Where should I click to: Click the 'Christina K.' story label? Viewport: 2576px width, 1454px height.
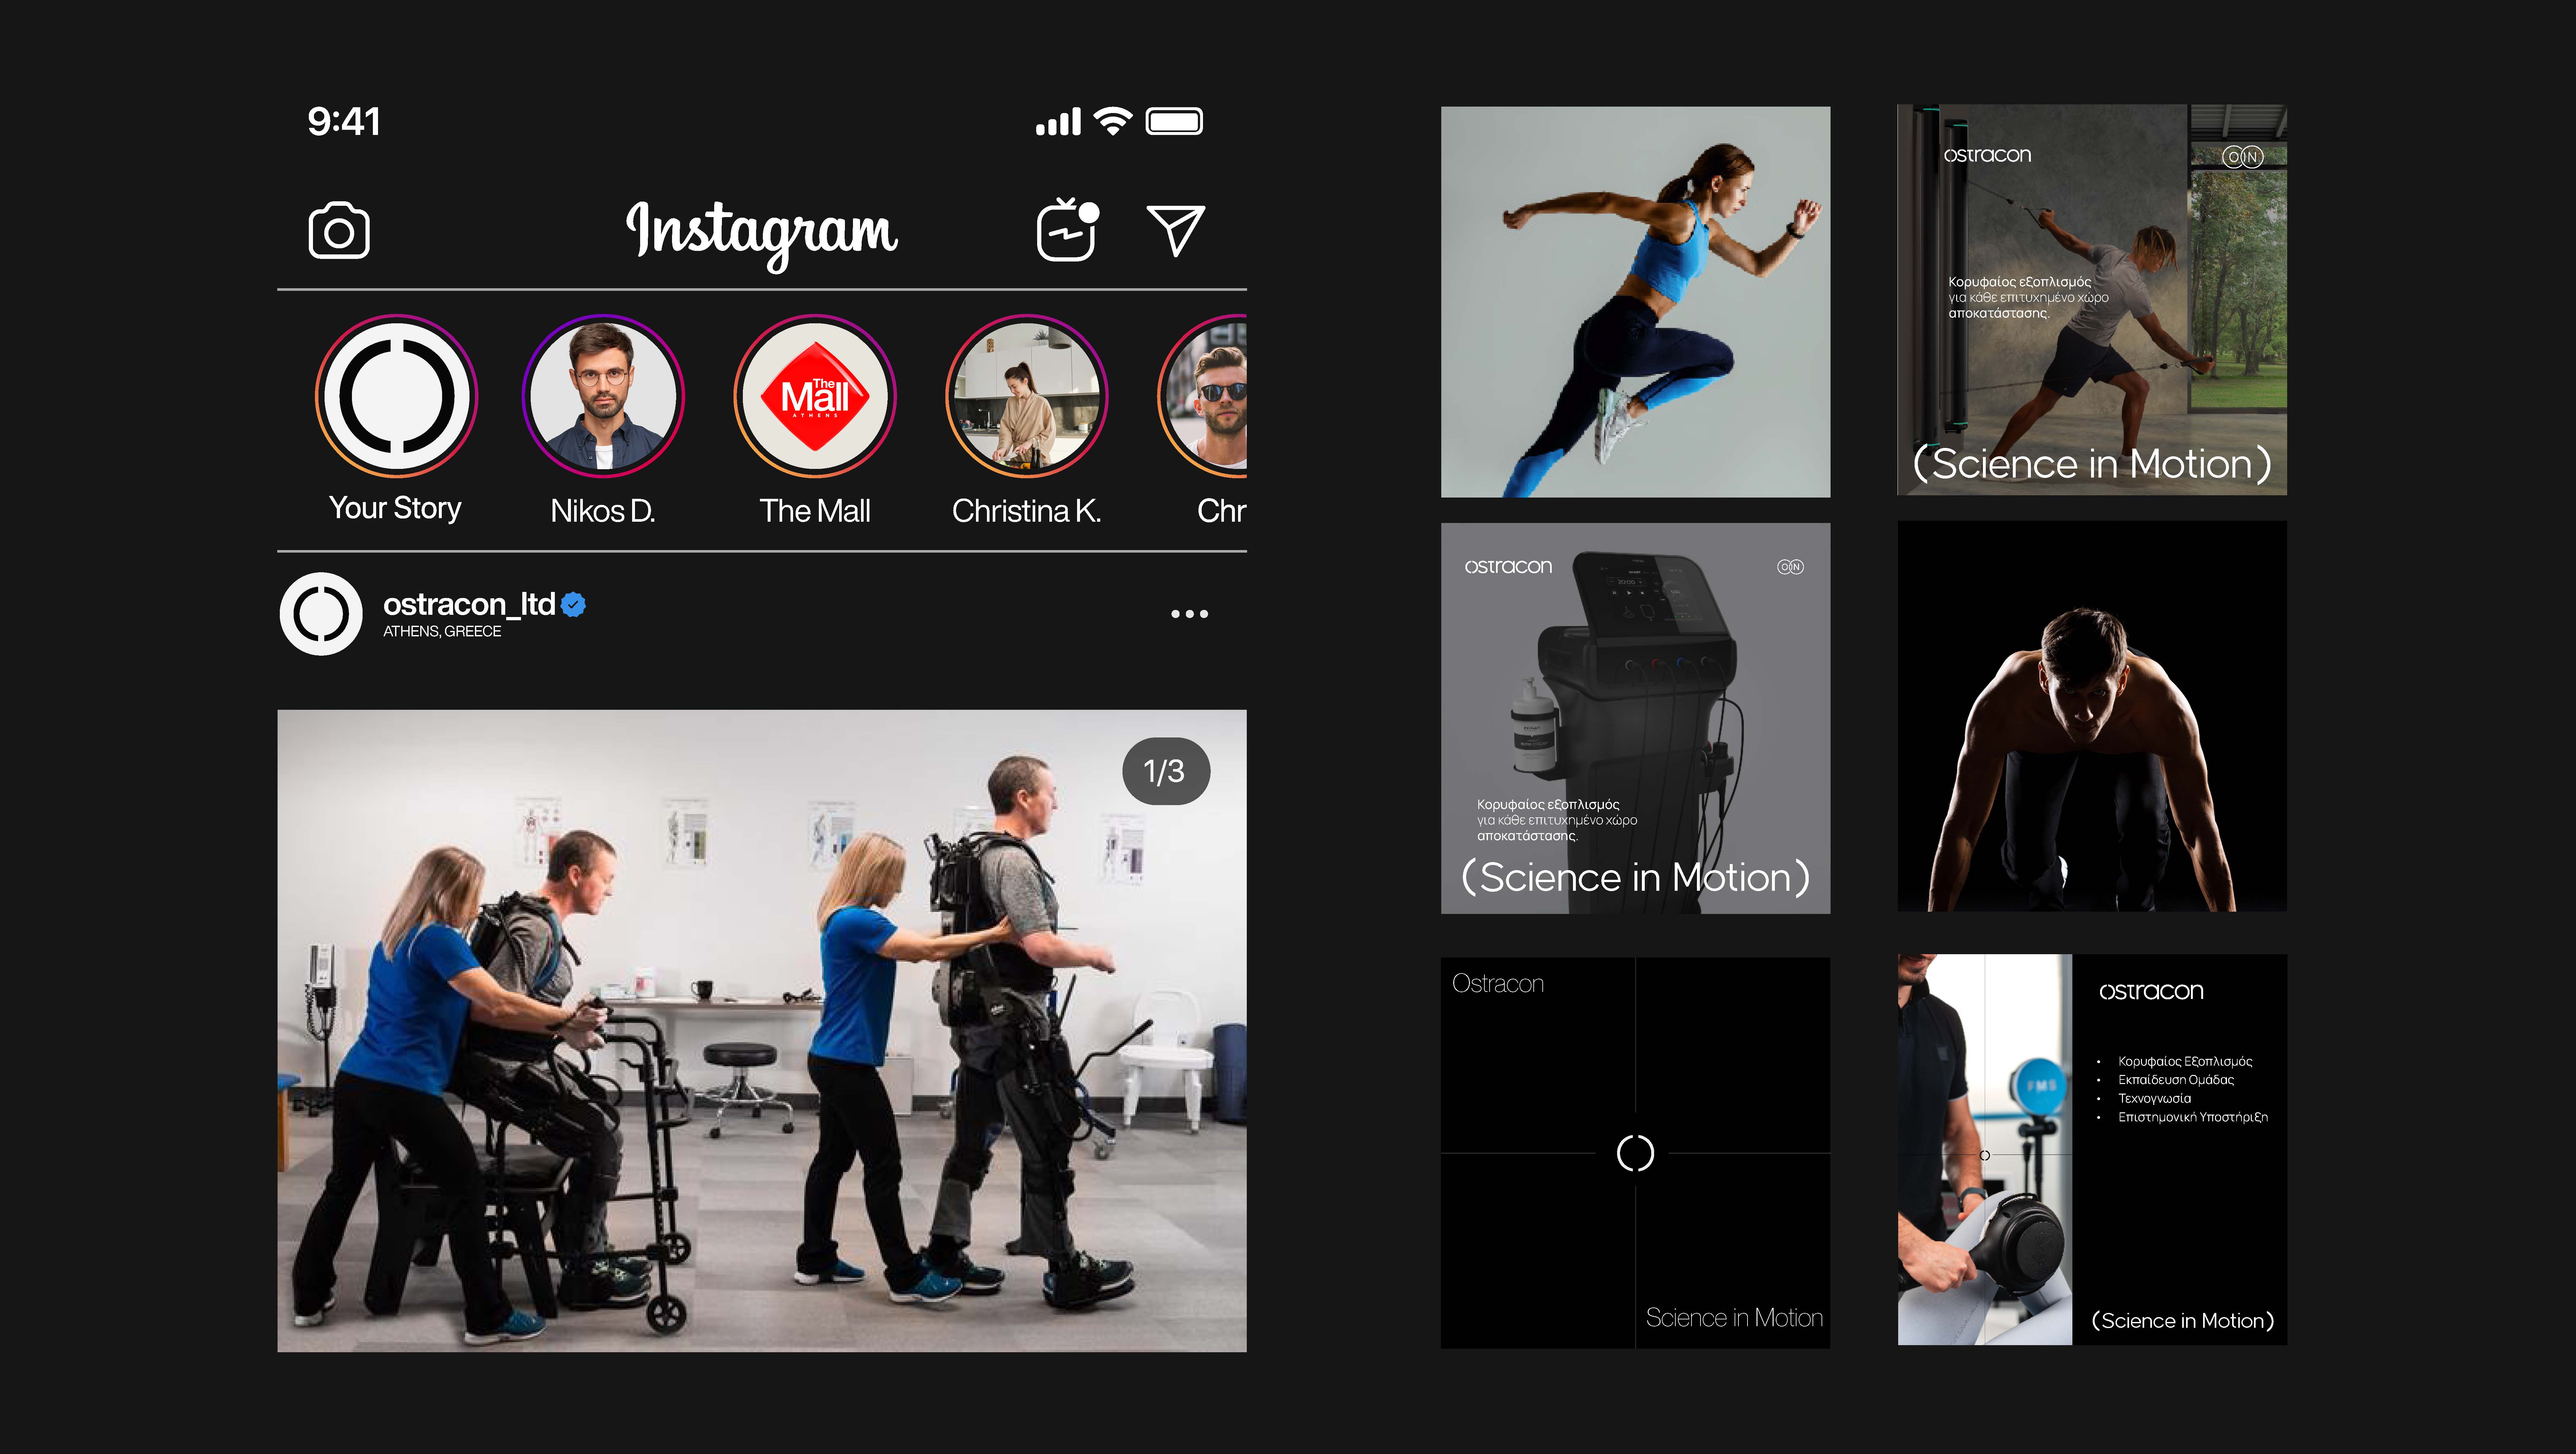tap(1027, 511)
